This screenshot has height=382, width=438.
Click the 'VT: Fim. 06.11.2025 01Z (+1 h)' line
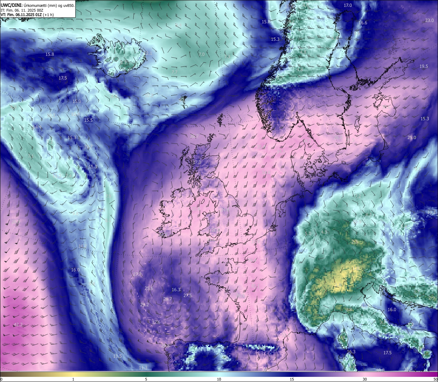coord(27,15)
